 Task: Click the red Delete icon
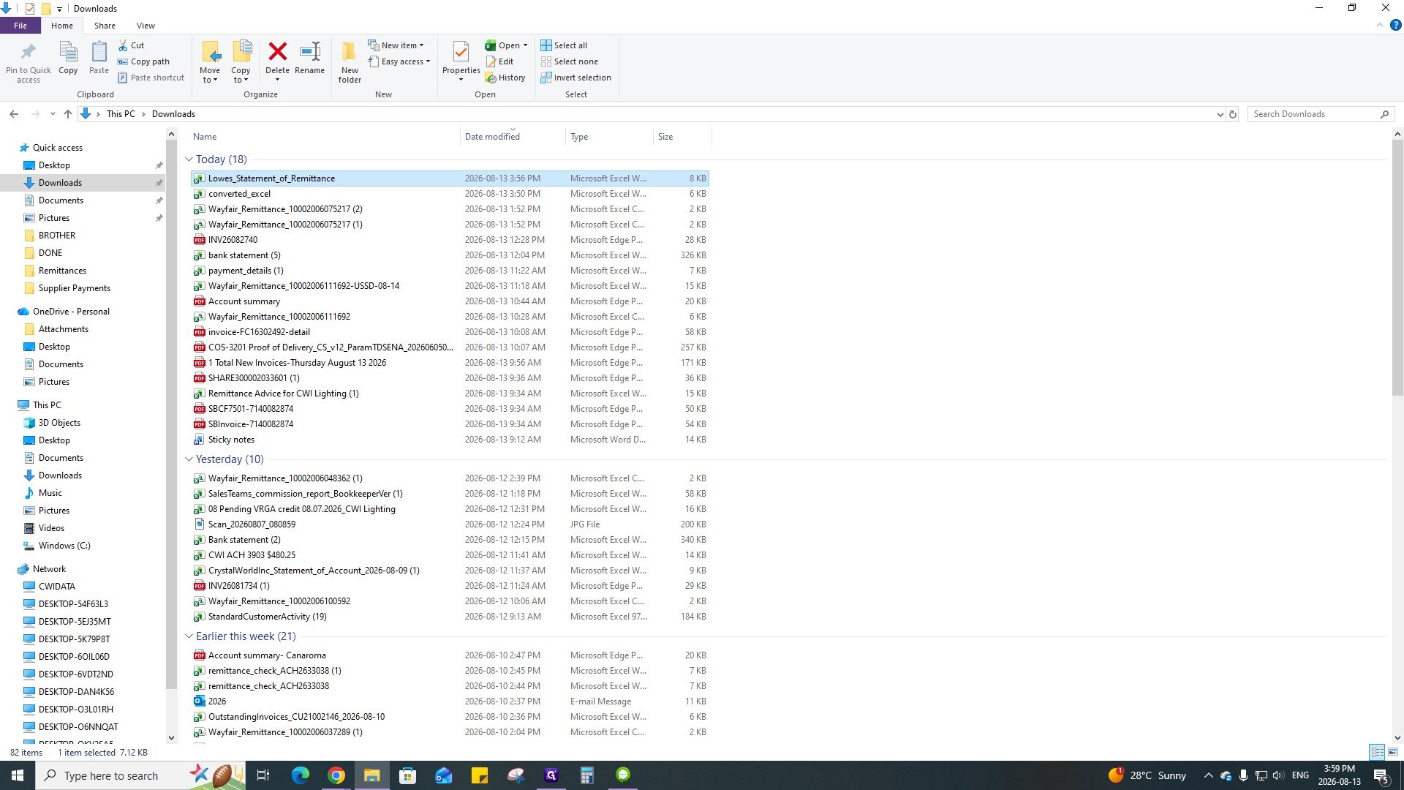pyautogui.click(x=277, y=52)
